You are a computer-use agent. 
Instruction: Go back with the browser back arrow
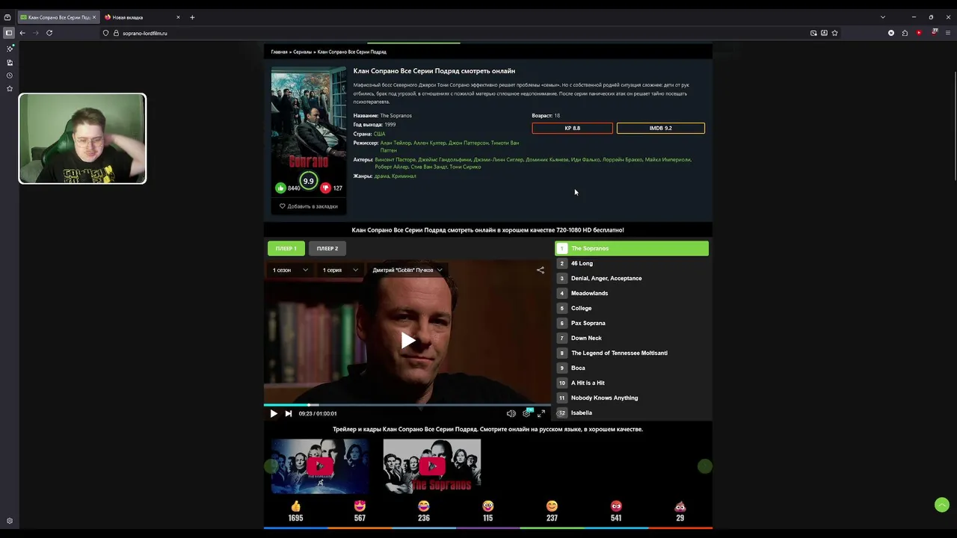tap(22, 33)
